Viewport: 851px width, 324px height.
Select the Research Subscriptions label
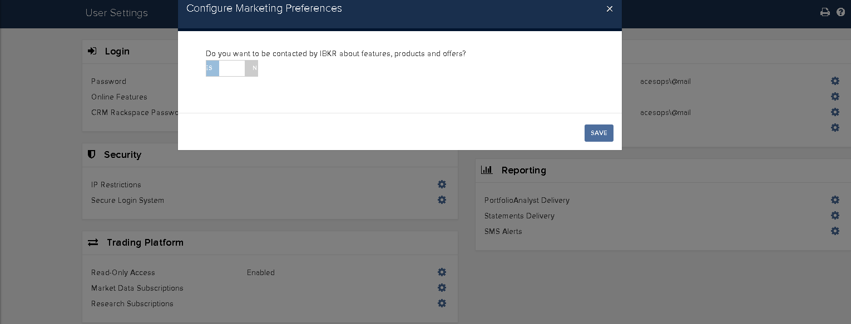[132, 304]
